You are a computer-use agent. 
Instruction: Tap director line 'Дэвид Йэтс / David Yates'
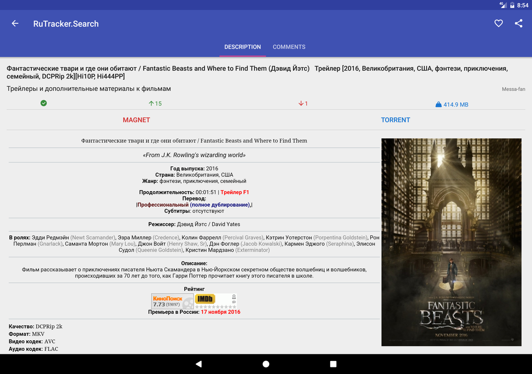208,224
